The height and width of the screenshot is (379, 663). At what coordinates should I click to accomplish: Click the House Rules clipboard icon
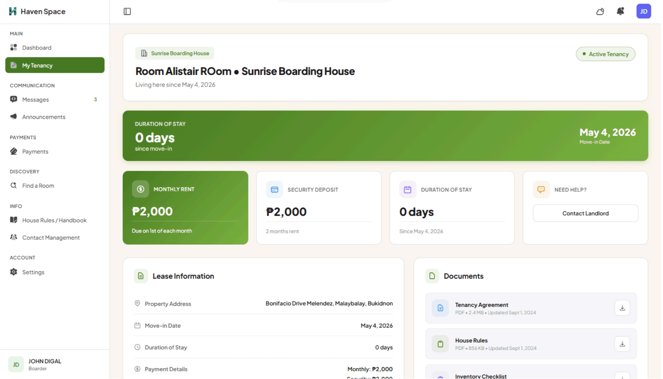coord(440,344)
